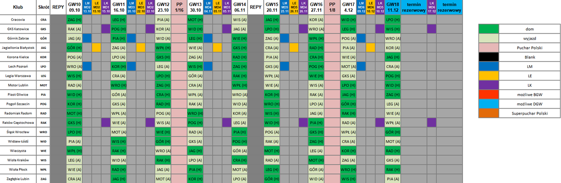The height and width of the screenshot is (183, 561).
Task: Click the 'Lech Poznań' club name cell
Action: 18,66
